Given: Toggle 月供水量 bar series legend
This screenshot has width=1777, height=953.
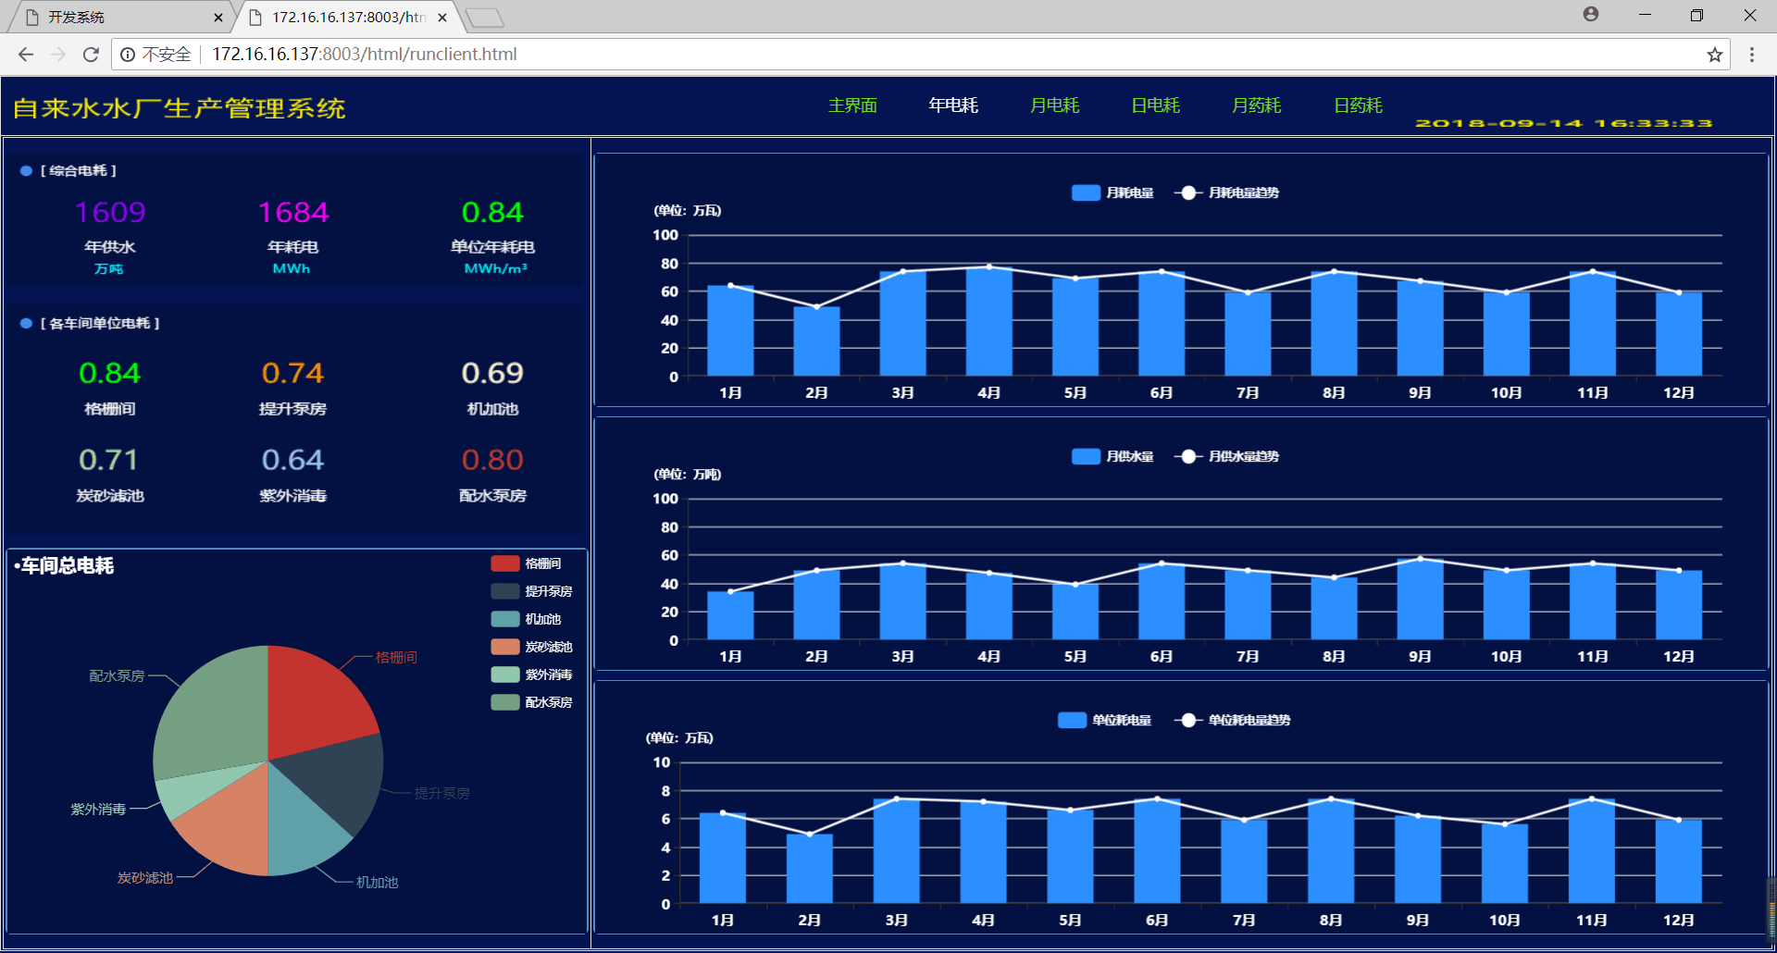Looking at the screenshot, I should point(1112,456).
